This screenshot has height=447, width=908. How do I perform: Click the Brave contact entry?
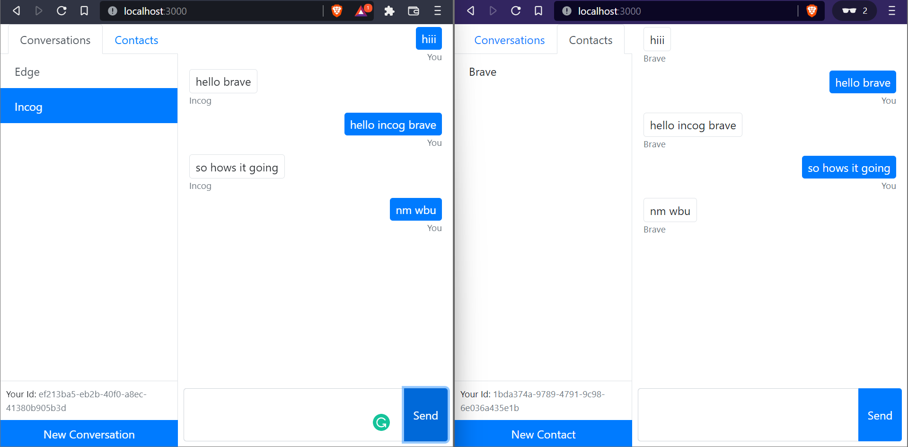tap(482, 72)
